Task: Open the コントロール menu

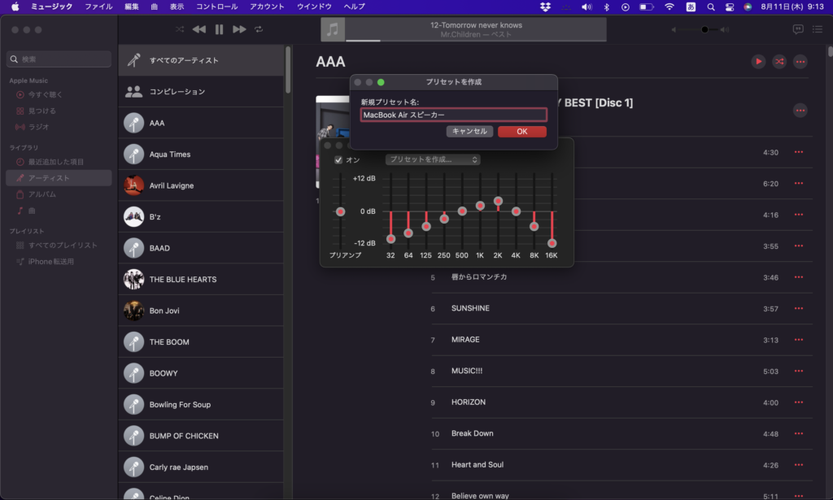Action: (216, 7)
